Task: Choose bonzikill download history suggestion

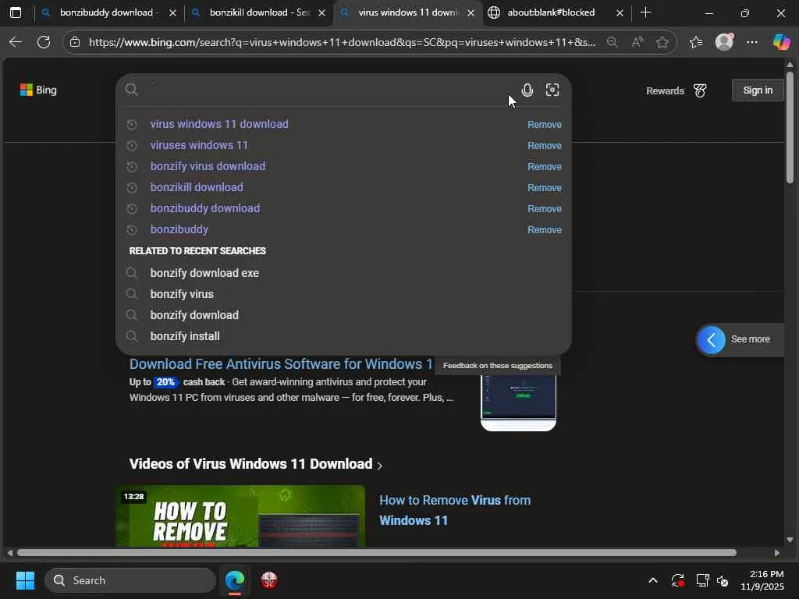Action: 197,187
